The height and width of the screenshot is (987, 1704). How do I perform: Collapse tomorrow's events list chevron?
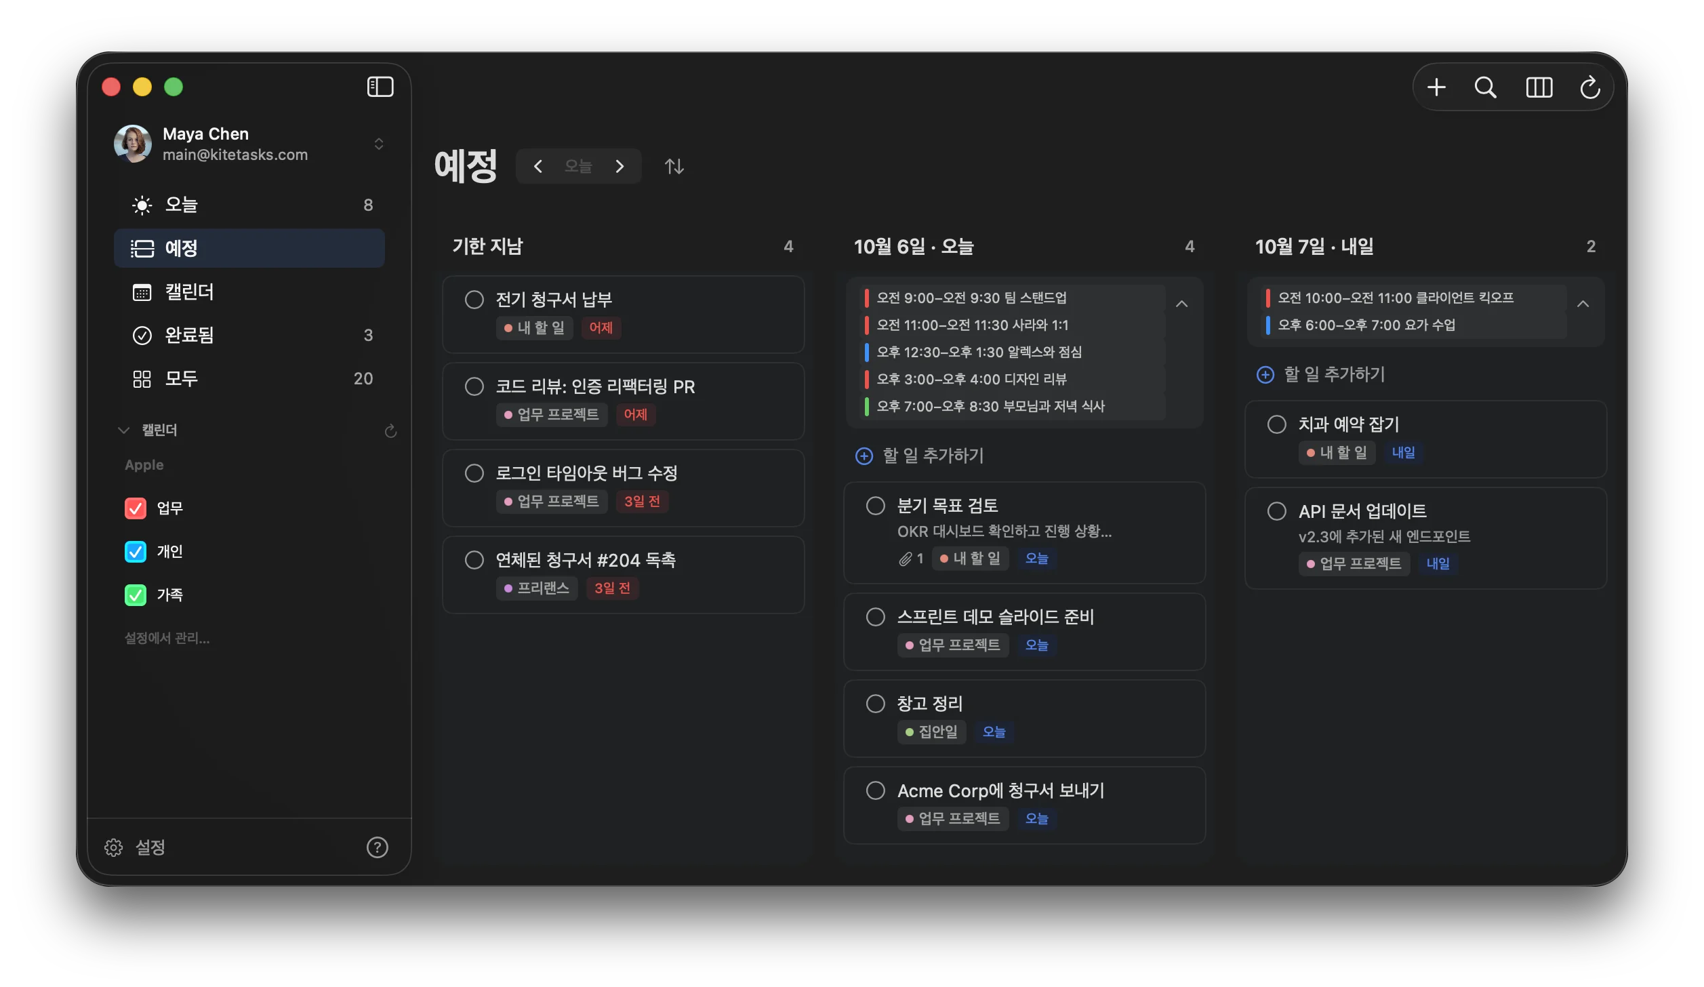pyautogui.click(x=1583, y=304)
